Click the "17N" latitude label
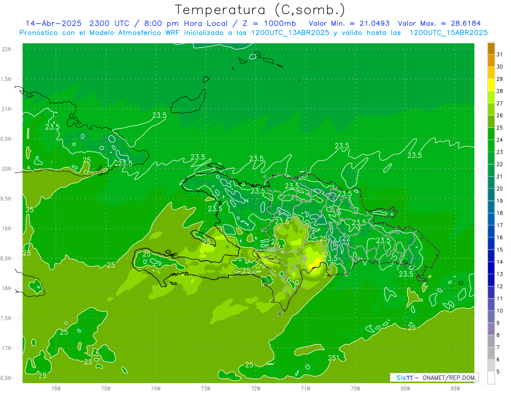The width and height of the screenshot is (511, 394). [x=7, y=348]
